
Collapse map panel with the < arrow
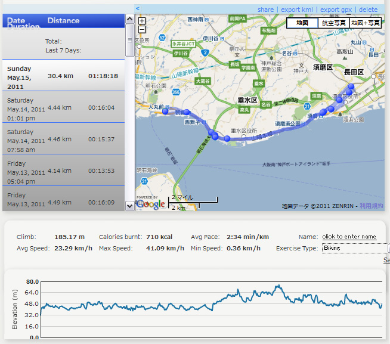(138, 9)
